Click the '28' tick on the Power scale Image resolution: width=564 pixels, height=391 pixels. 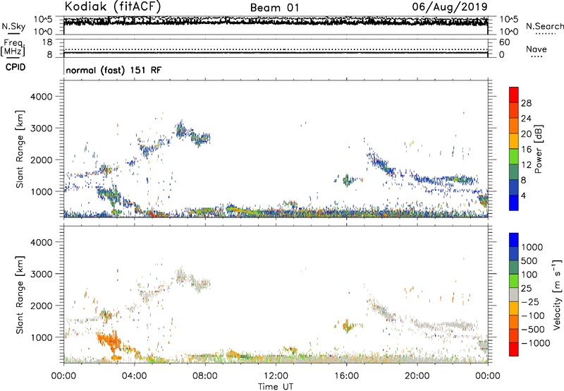tap(526, 103)
